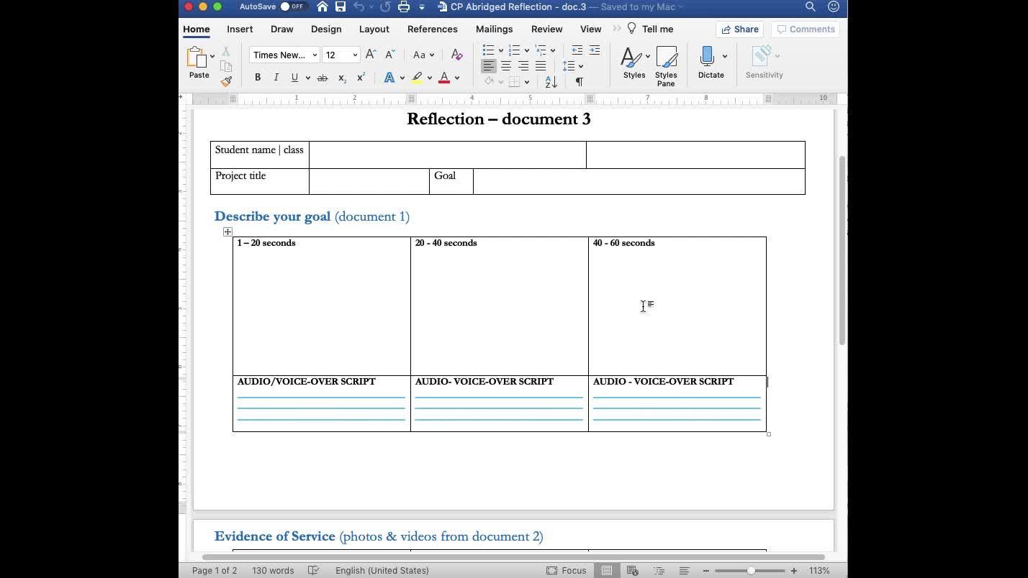This screenshot has width=1028, height=578.
Task: Click the Print icon in title bar
Action: click(404, 7)
